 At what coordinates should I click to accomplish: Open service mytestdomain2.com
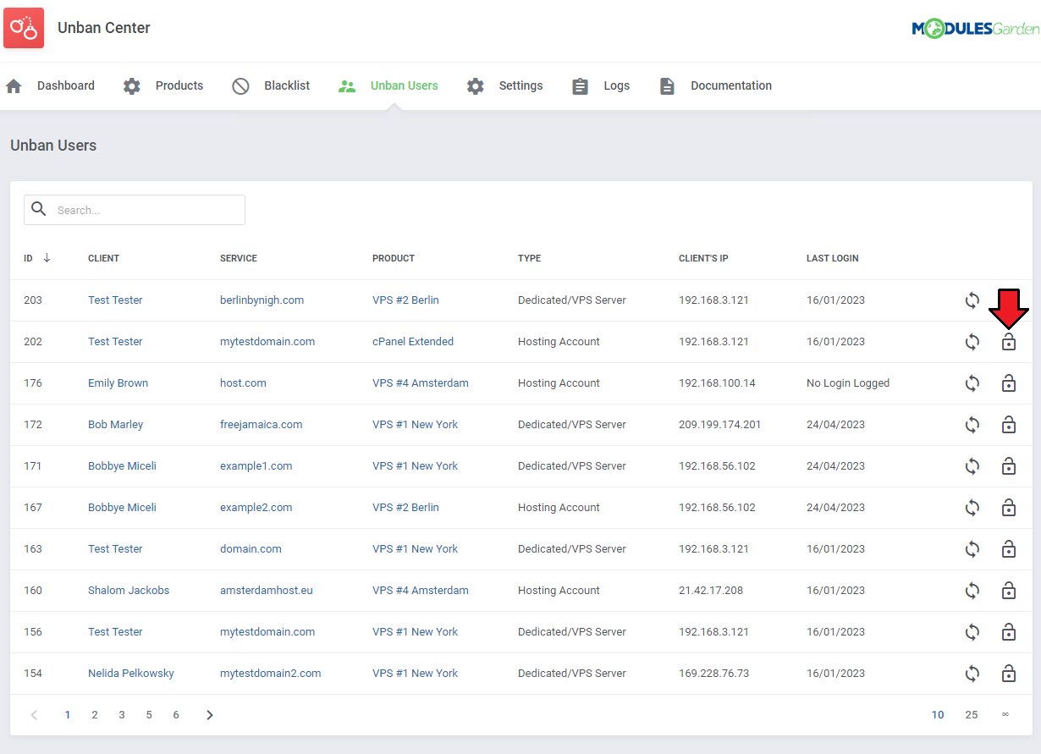[271, 674]
